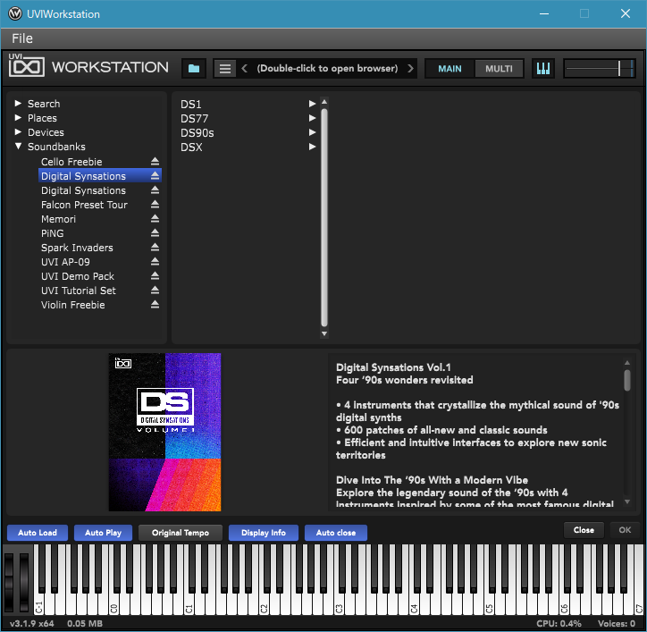
Task: Click the file list scroll up arrow
Action: coord(324,102)
